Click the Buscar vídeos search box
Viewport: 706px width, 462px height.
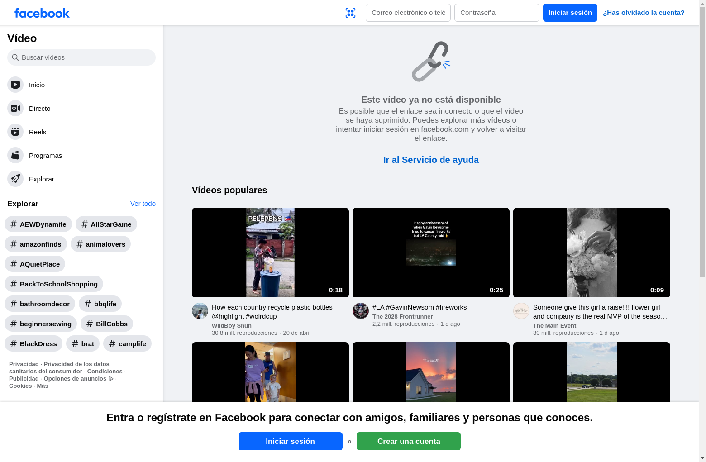pos(81,57)
